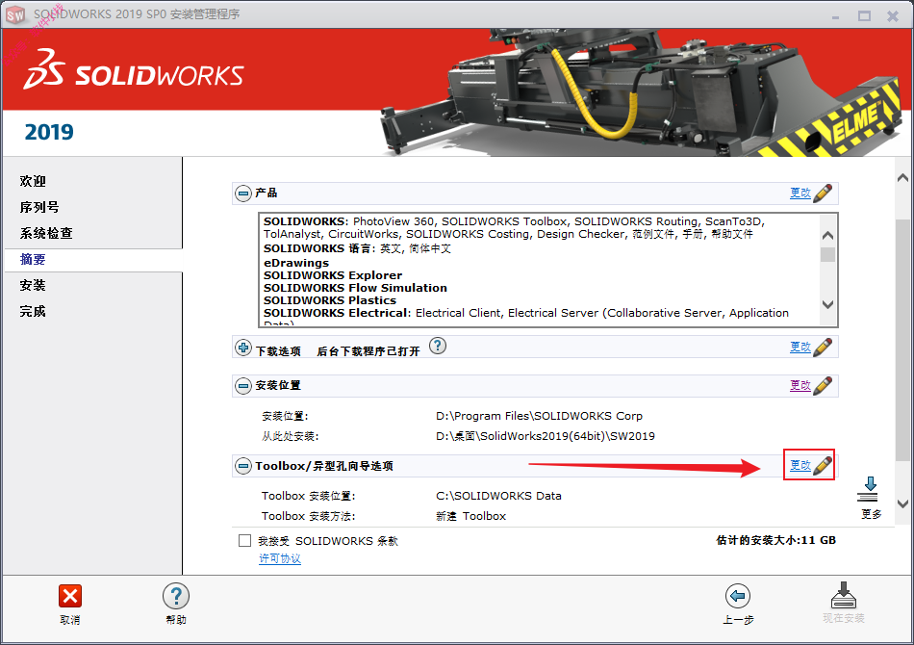The image size is (914, 645).
Task: Open the 许可协议 license link
Action: click(x=280, y=558)
